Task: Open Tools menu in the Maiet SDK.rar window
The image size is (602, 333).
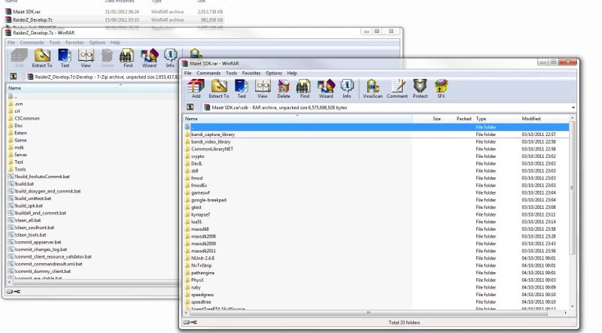Action: tap(231, 73)
